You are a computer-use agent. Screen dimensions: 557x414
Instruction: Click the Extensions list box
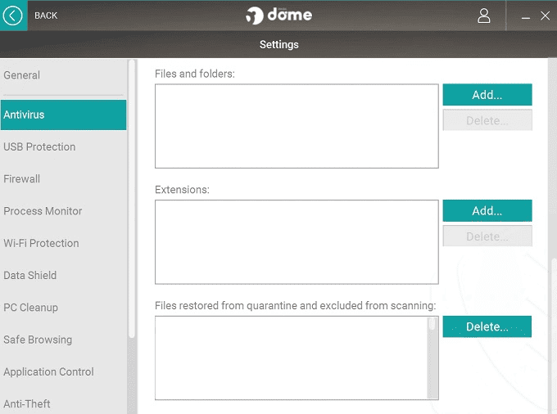(x=297, y=242)
